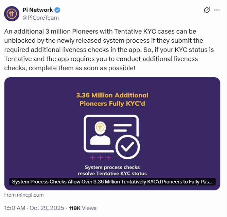The image size is (227, 217).
Task: Click the Pi coin logo on the ID card graphic
Action: pyautogui.click(x=100, y=127)
